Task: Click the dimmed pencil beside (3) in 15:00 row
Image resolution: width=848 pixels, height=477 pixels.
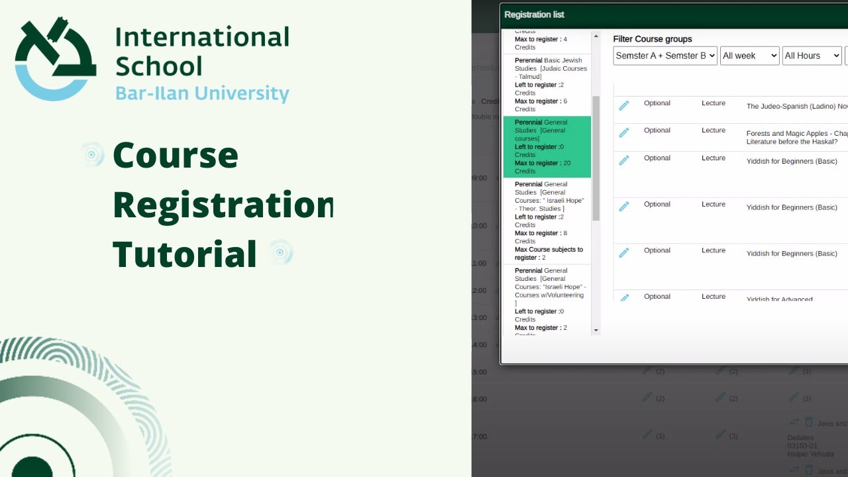Action: point(794,370)
